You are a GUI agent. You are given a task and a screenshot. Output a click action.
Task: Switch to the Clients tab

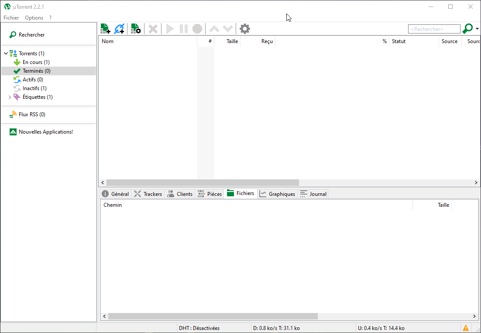pyautogui.click(x=180, y=194)
